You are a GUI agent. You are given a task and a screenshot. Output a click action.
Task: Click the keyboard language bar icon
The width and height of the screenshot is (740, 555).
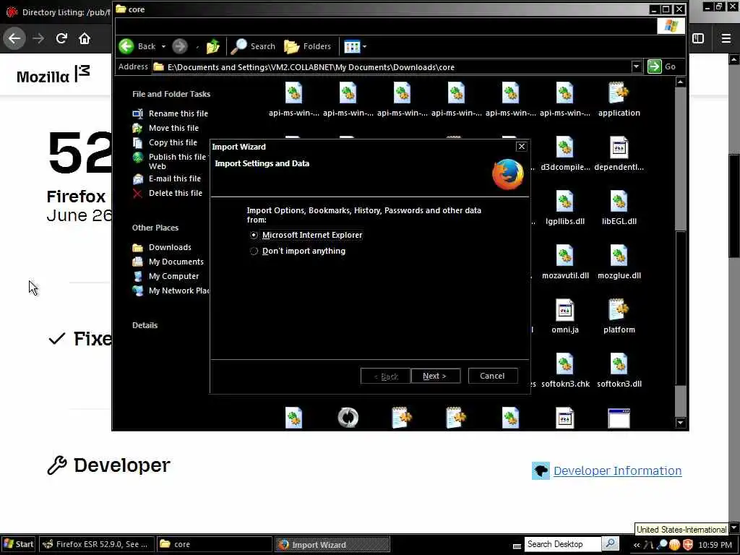click(x=517, y=546)
